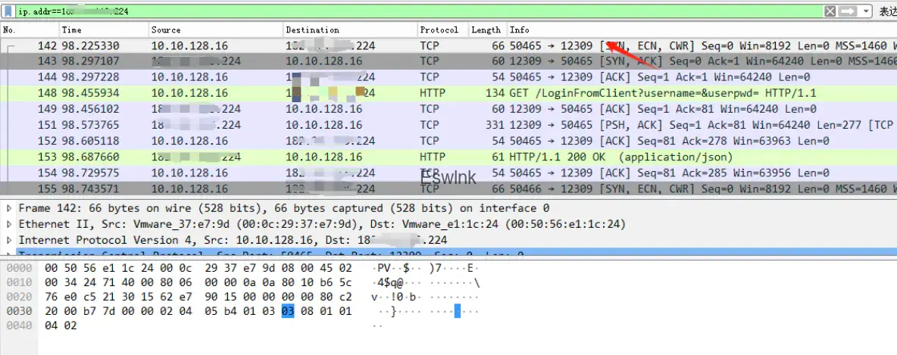Expand the Frame 142 tree node
Screen dimensions: 897x355
click(9, 208)
